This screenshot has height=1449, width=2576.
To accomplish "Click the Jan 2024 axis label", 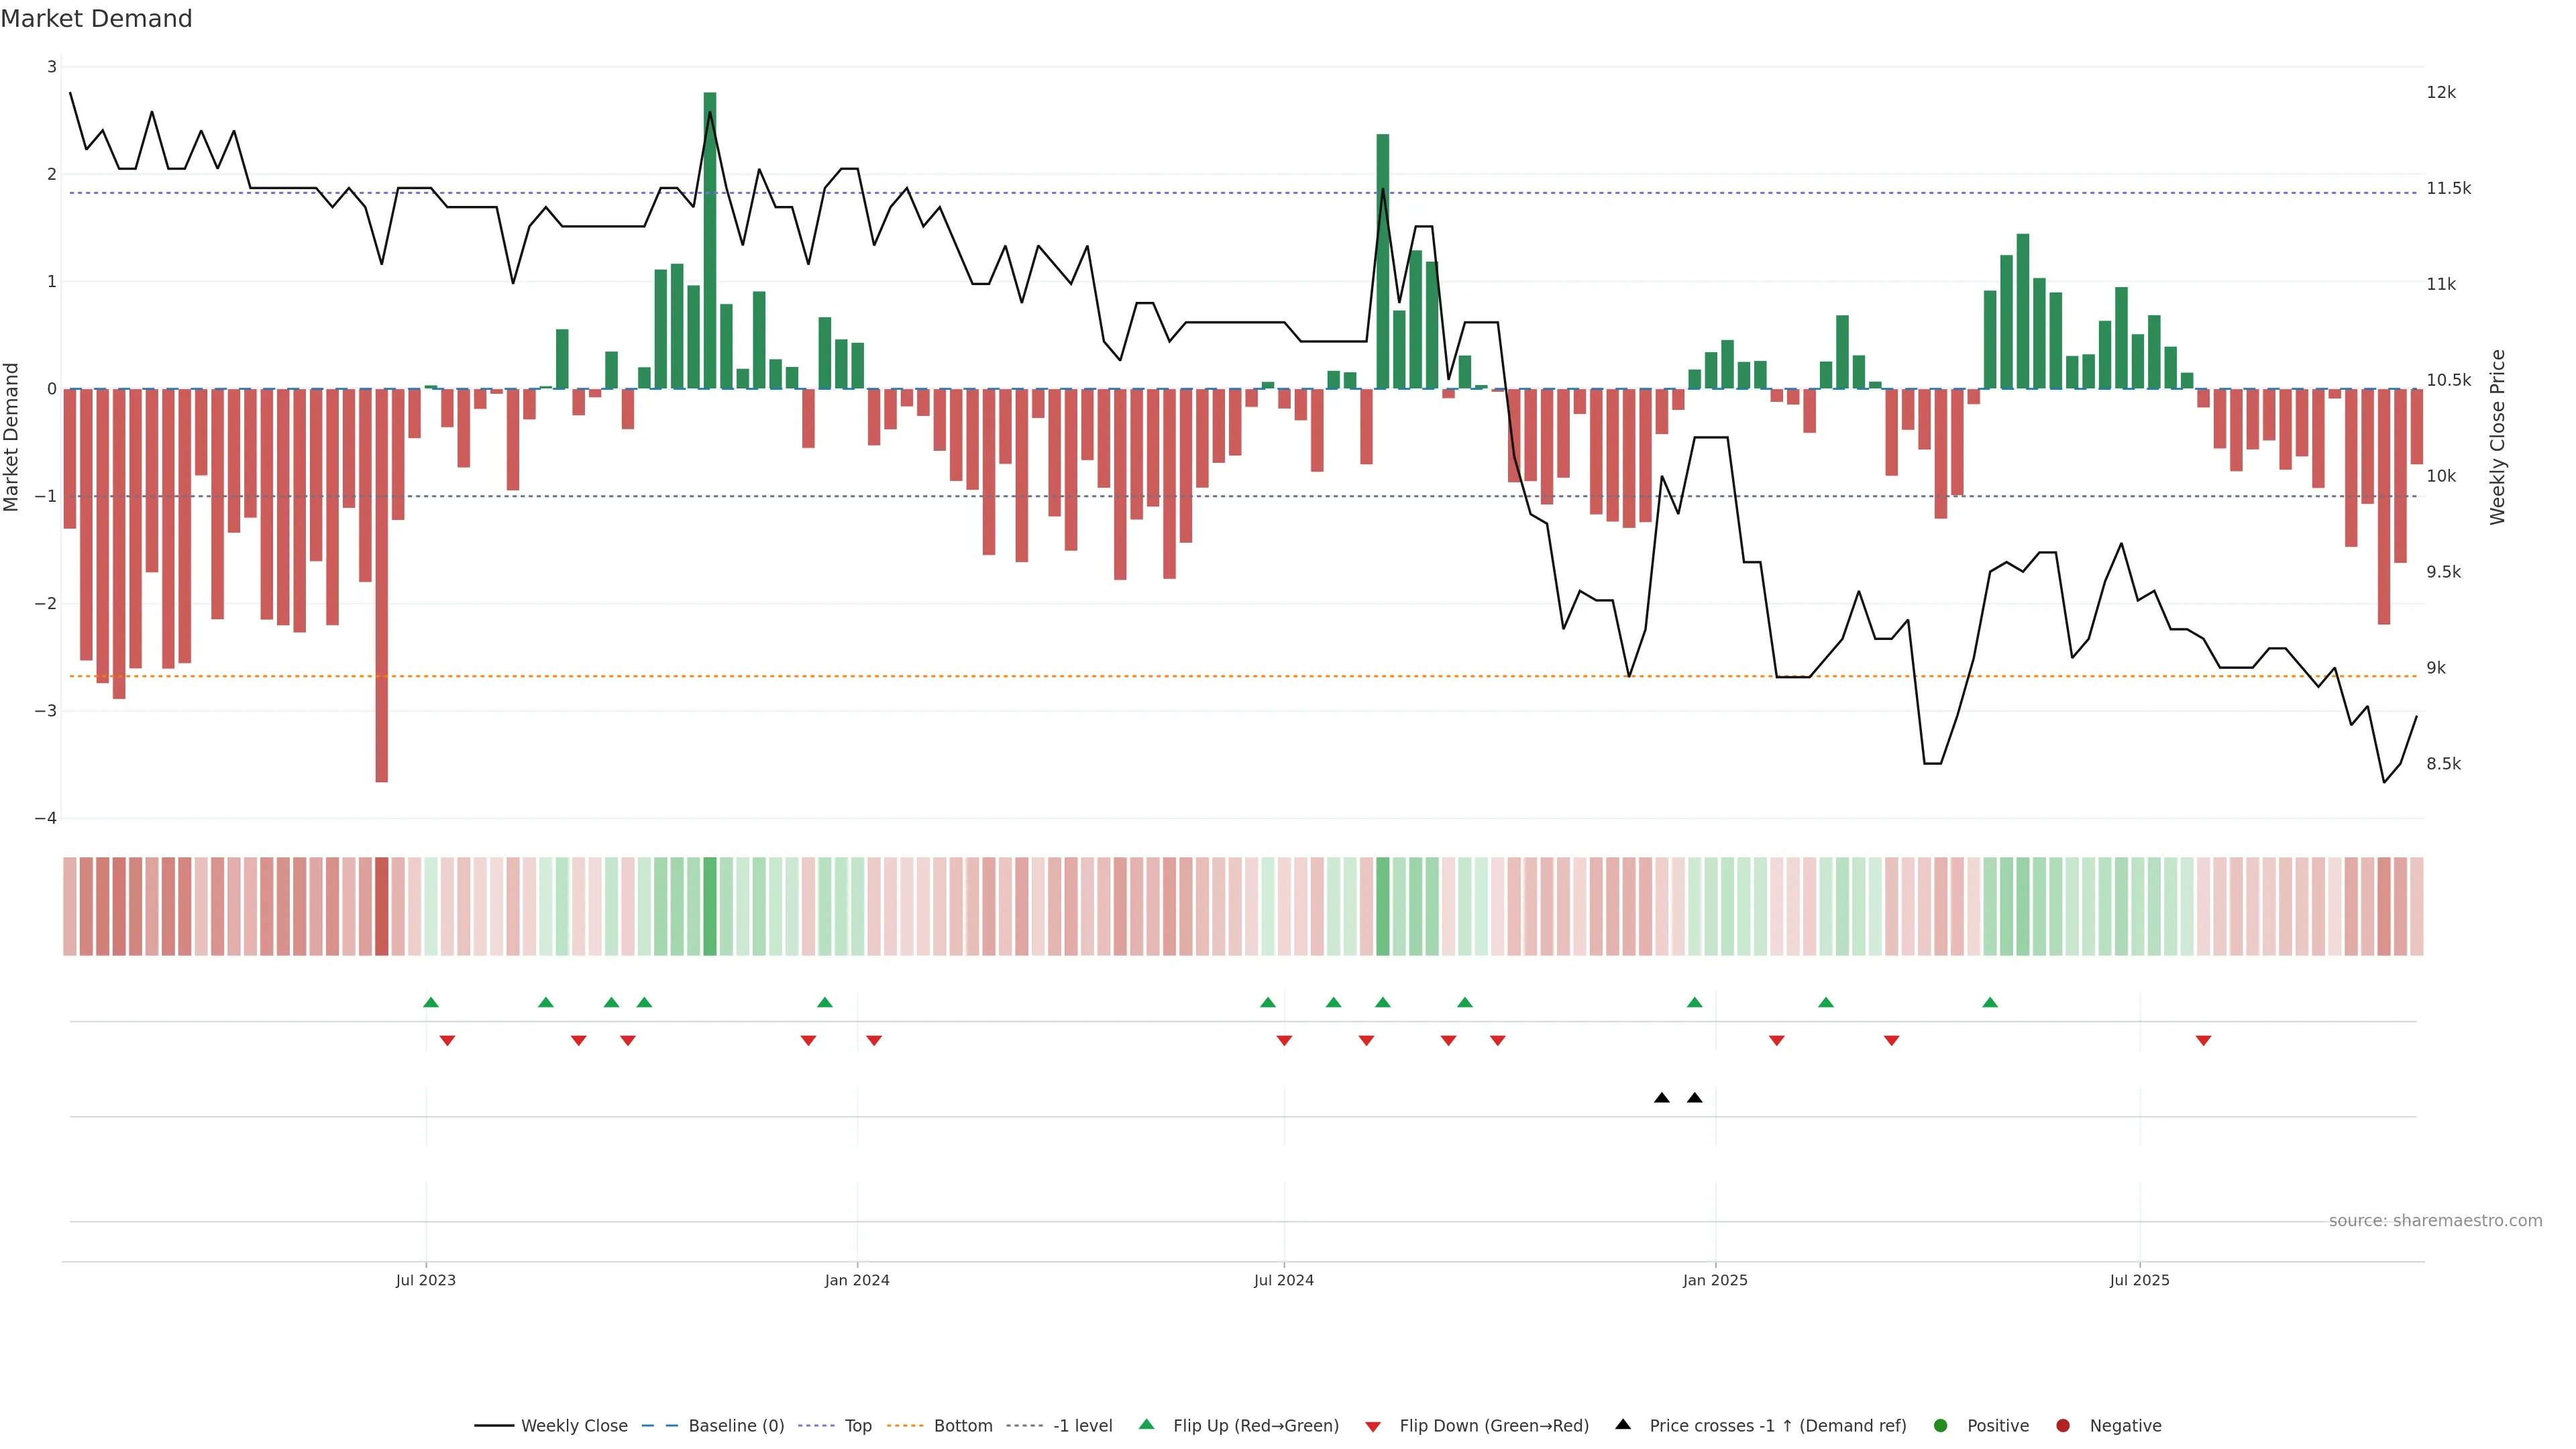I will point(857,1280).
